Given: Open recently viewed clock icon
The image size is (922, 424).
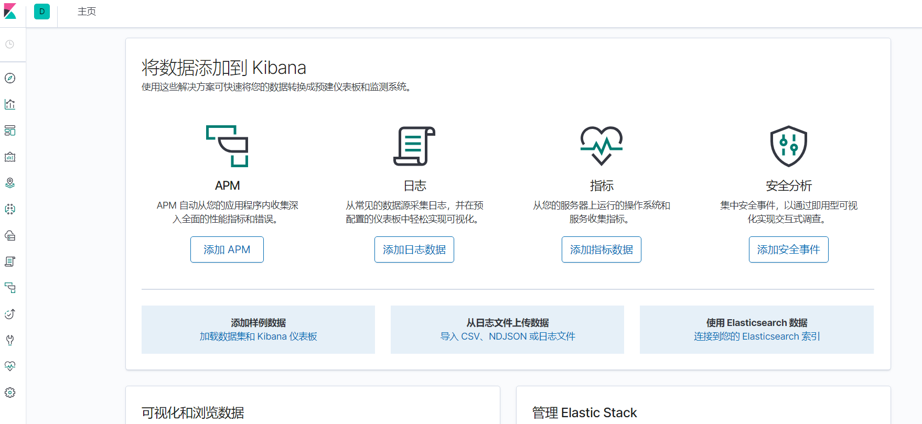Looking at the screenshot, I should coord(10,45).
